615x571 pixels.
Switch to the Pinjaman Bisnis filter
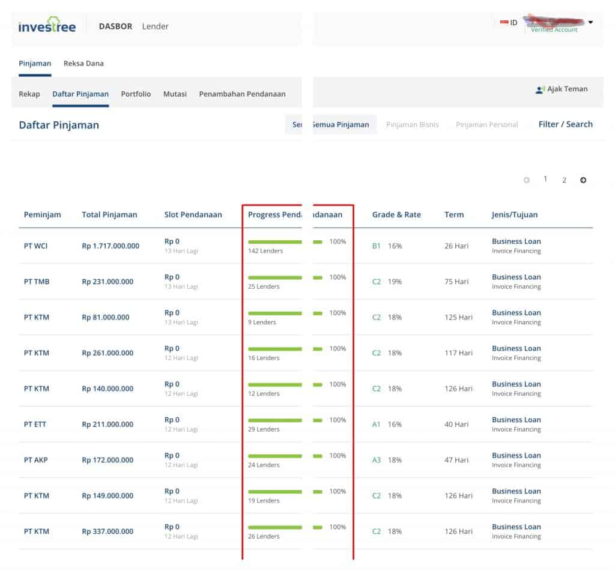click(413, 124)
